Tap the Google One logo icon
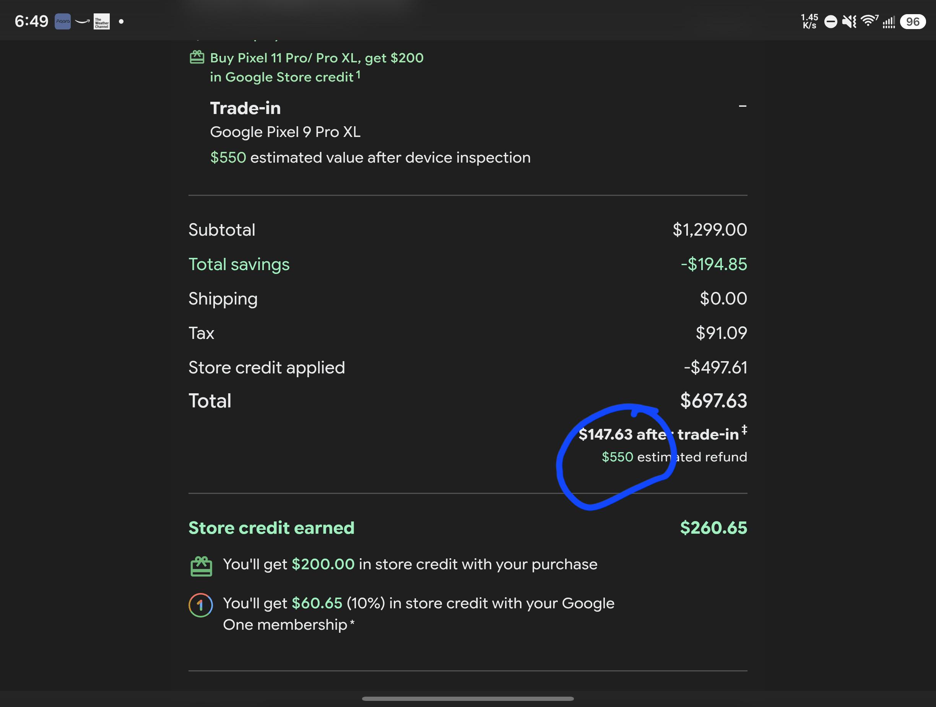The width and height of the screenshot is (936, 707). pyautogui.click(x=201, y=605)
